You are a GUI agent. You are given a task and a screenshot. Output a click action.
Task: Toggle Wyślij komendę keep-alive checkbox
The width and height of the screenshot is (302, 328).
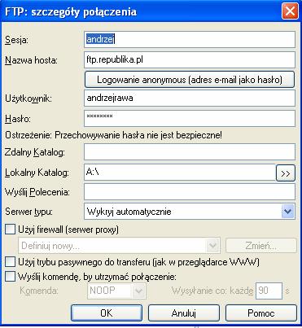[x=10, y=277]
